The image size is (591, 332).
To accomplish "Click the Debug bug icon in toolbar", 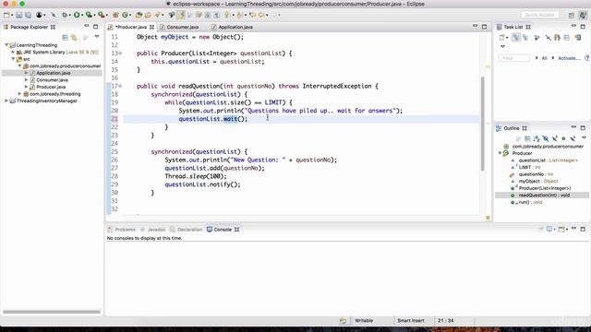I will [x=65, y=15].
